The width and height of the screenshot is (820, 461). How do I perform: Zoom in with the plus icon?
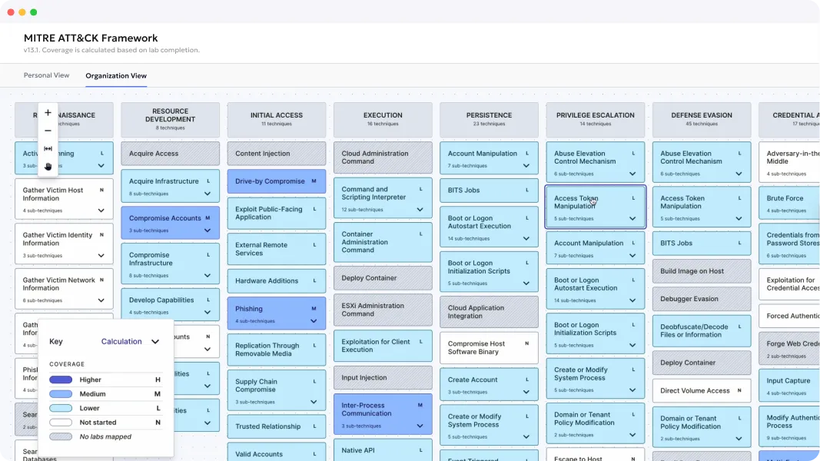[48, 113]
